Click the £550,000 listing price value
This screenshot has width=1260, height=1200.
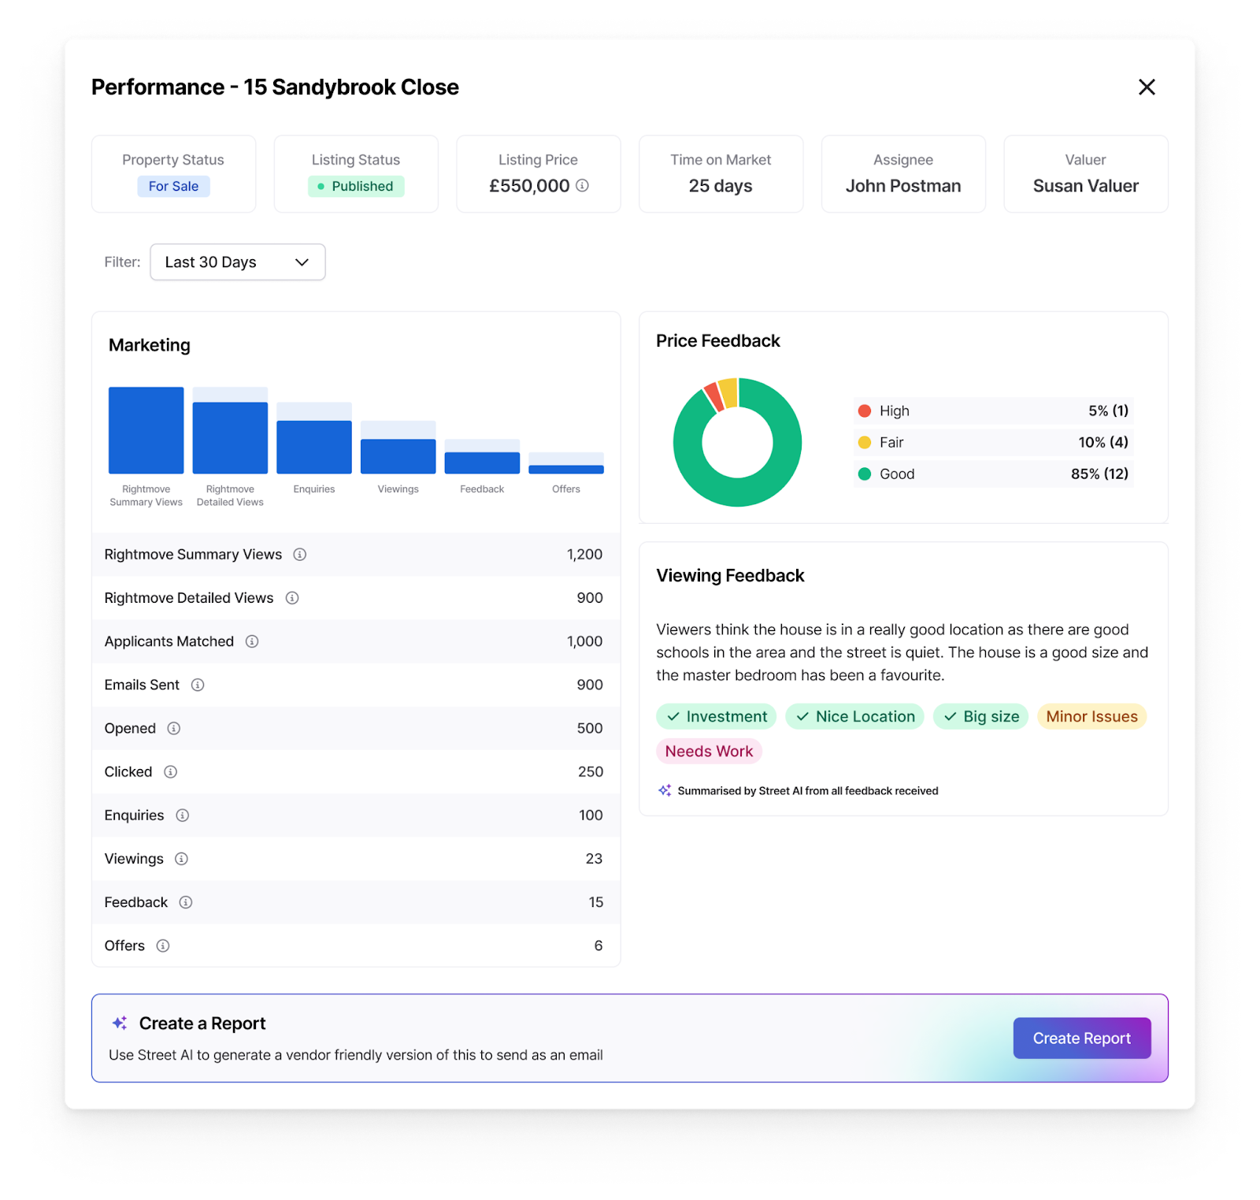pos(529,186)
